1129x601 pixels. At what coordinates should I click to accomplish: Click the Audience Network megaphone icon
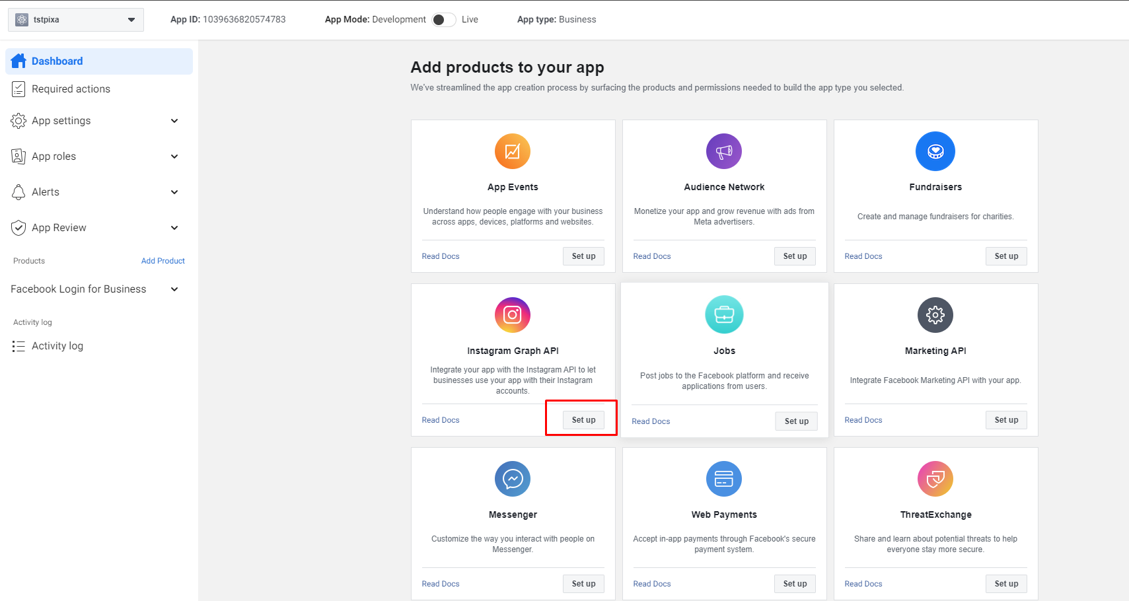[724, 151]
